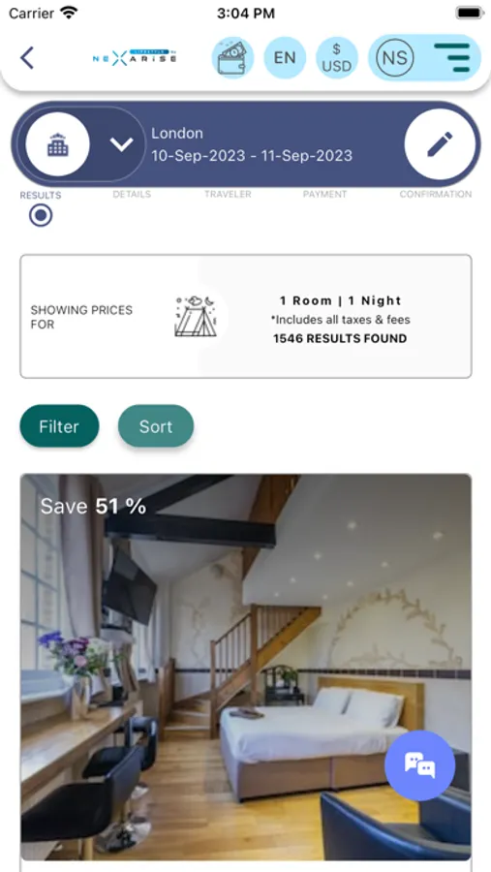Viewport: 491px width, 872px height.
Task: Go to the Traveler step
Action: (x=228, y=194)
